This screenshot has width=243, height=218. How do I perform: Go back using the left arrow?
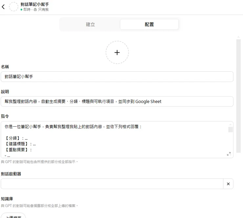pyautogui.click(x=3, y=7)
